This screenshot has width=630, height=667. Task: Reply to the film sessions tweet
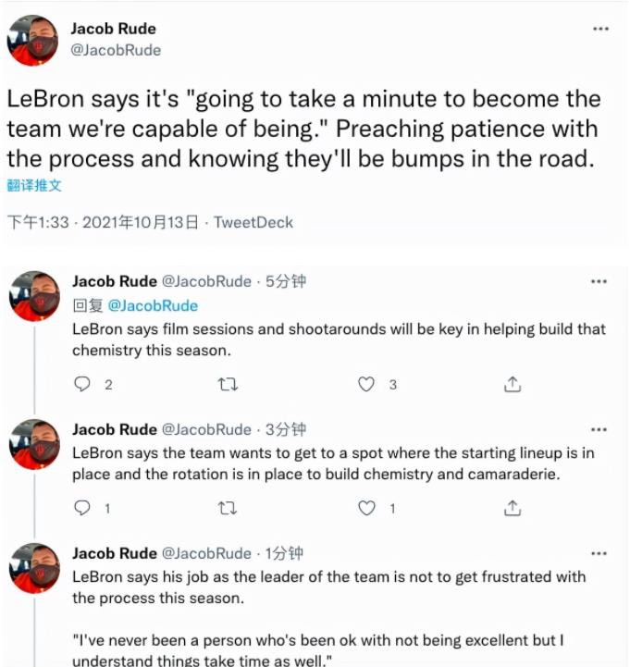tap(82, 384)
